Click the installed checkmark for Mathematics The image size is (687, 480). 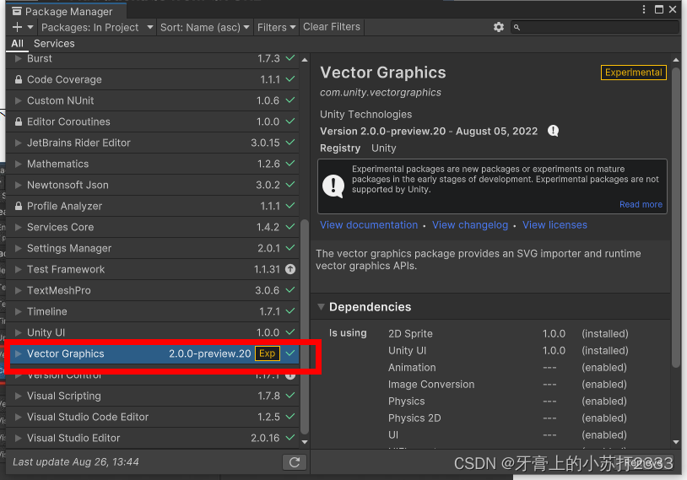(290, 164)
